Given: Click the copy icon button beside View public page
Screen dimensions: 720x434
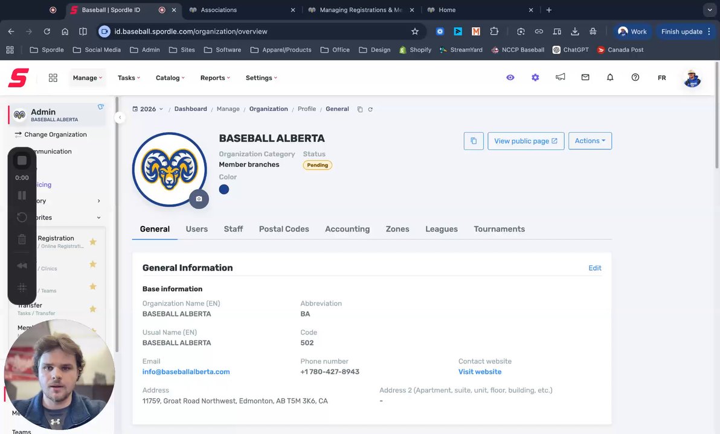Looking at the screenshot, I should click(x=474, y=140).
